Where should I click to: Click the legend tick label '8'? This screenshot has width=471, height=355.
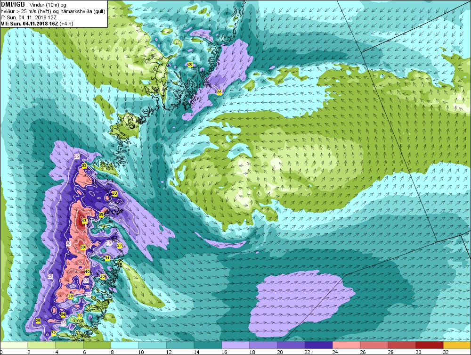pos(113,352)
